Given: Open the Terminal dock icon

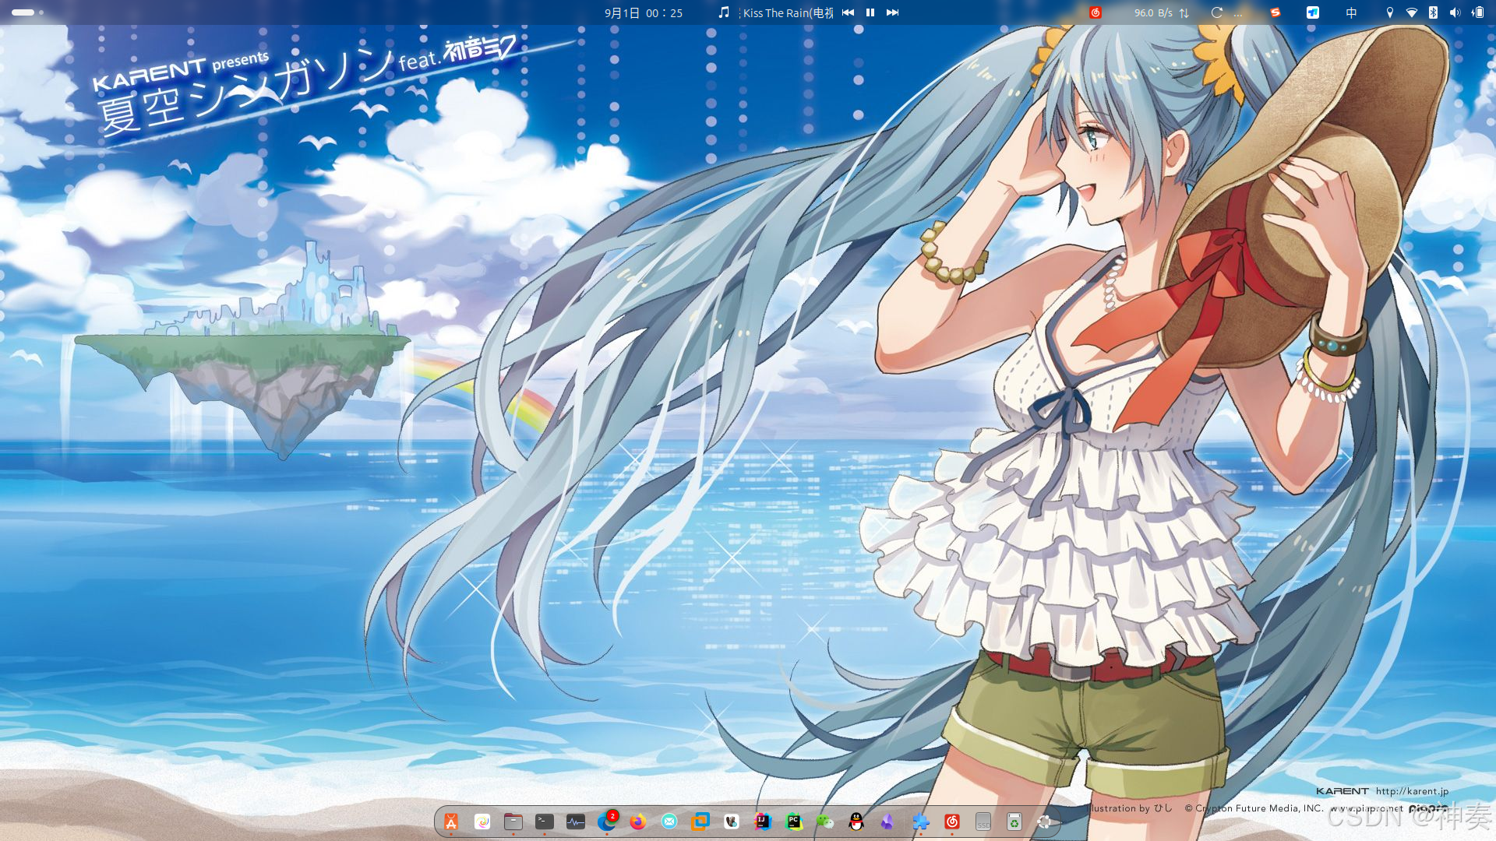Looking at the screenshot, I should [x=545, y=822].
